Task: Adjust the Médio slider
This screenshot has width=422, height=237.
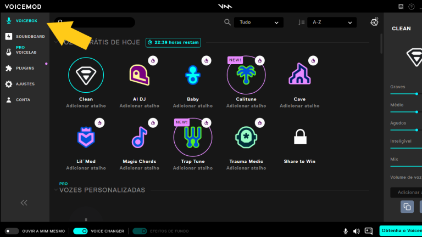Action: pyautogui.click(x=406, y=112)
